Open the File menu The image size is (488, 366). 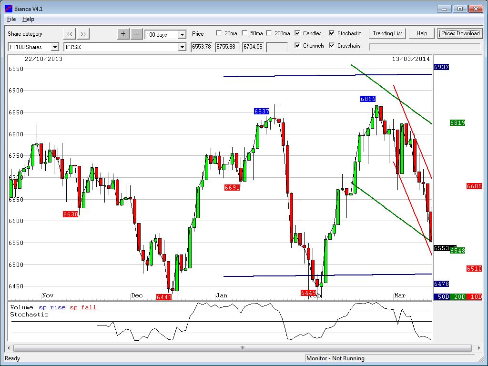pos(11,19)
